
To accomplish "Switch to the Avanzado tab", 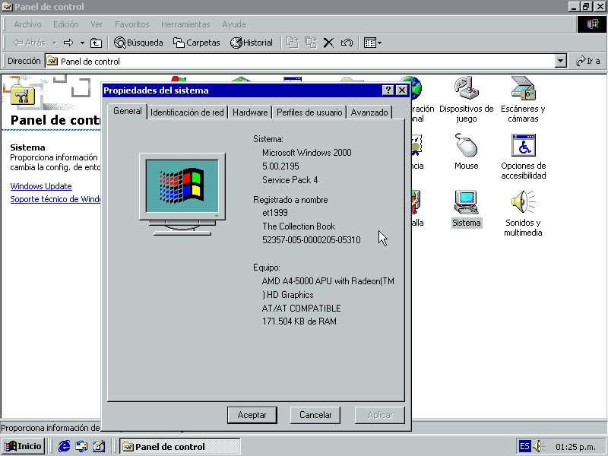I will pos(369,112).
